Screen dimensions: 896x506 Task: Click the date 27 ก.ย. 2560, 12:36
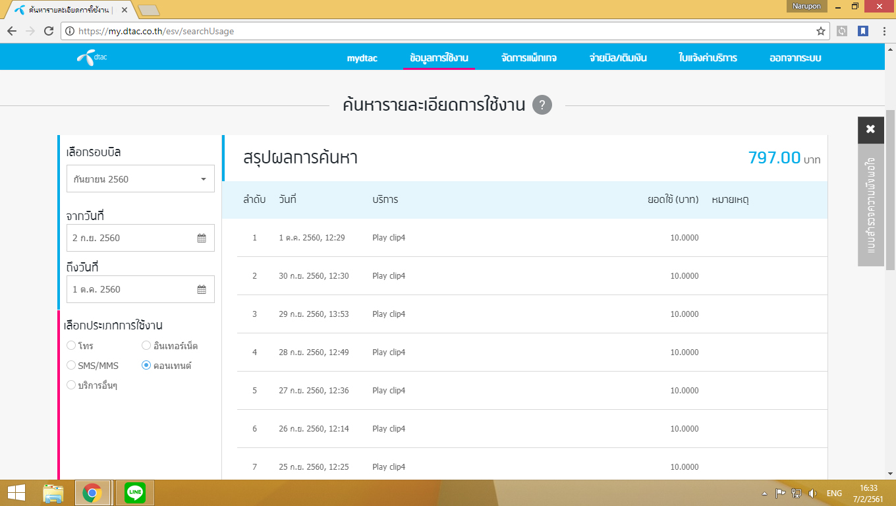314,391
